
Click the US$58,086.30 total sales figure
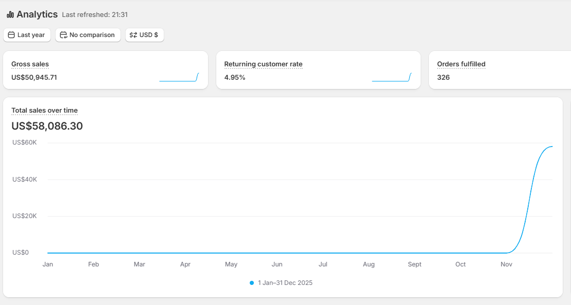[x=47, y=126]
